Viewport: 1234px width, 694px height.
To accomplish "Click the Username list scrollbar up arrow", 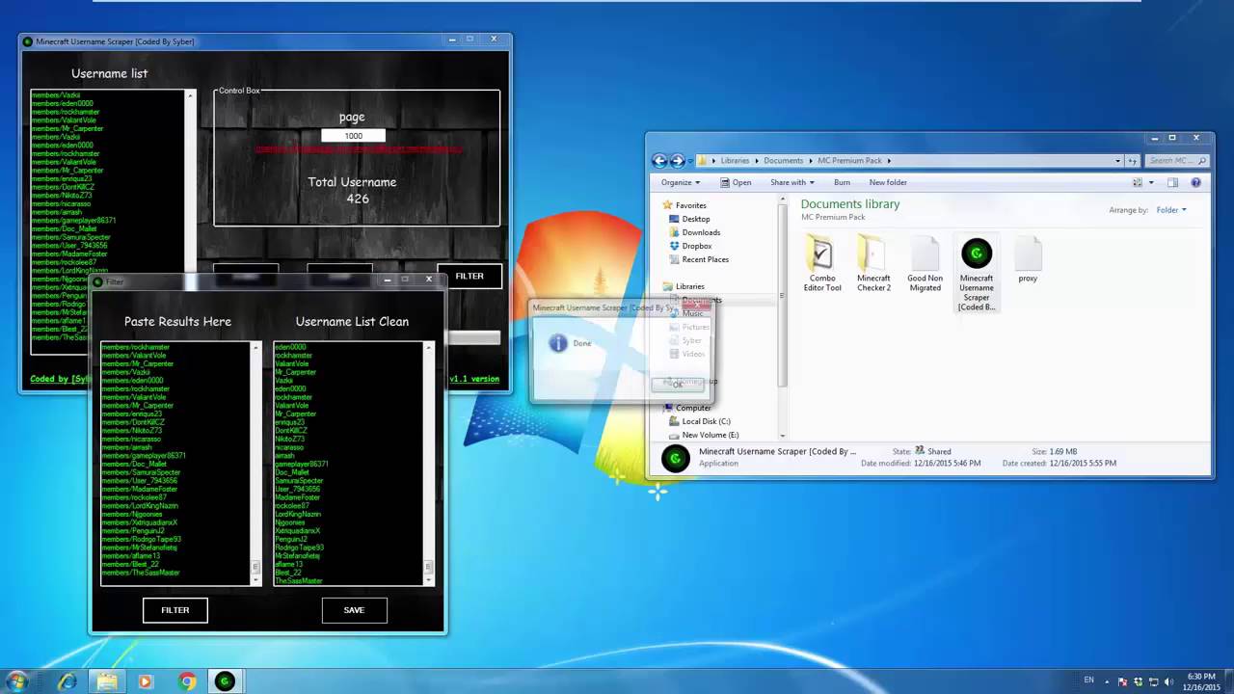I will (x=190, y=95).
